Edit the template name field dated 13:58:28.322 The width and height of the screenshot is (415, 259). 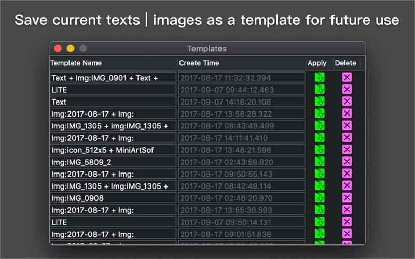[113, 113]
